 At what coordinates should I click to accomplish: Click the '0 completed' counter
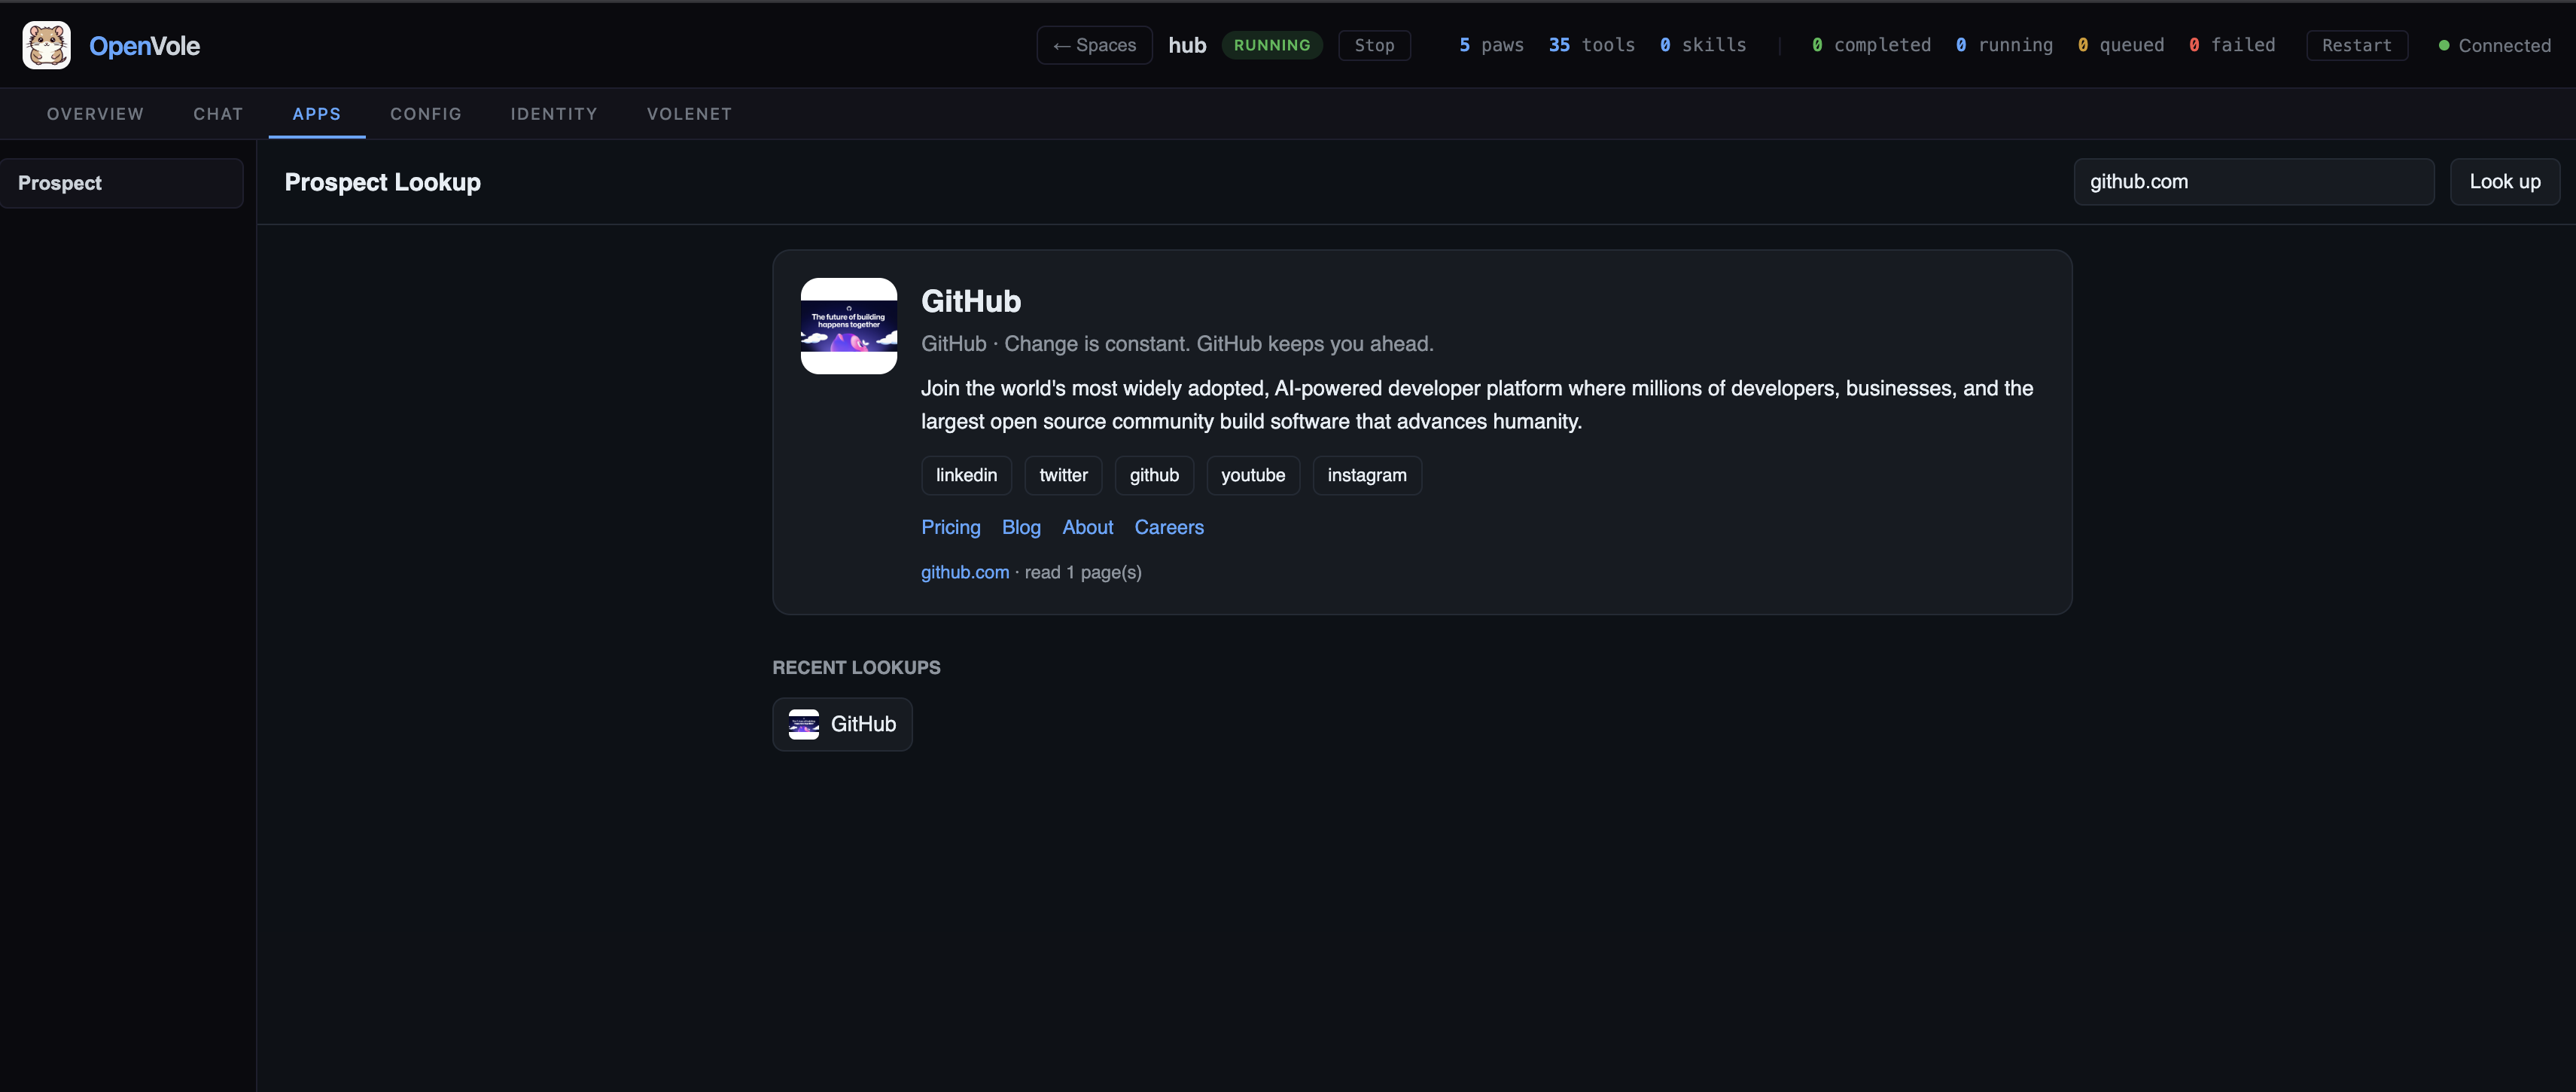[x=1871, y=45]
